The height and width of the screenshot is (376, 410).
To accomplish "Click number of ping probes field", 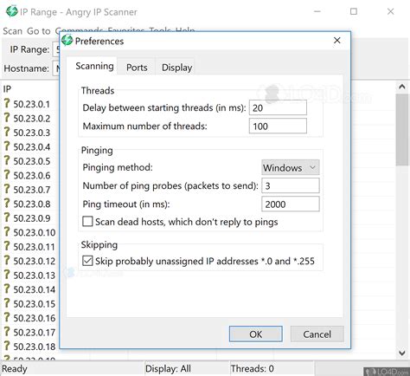I will click(291, 185).
